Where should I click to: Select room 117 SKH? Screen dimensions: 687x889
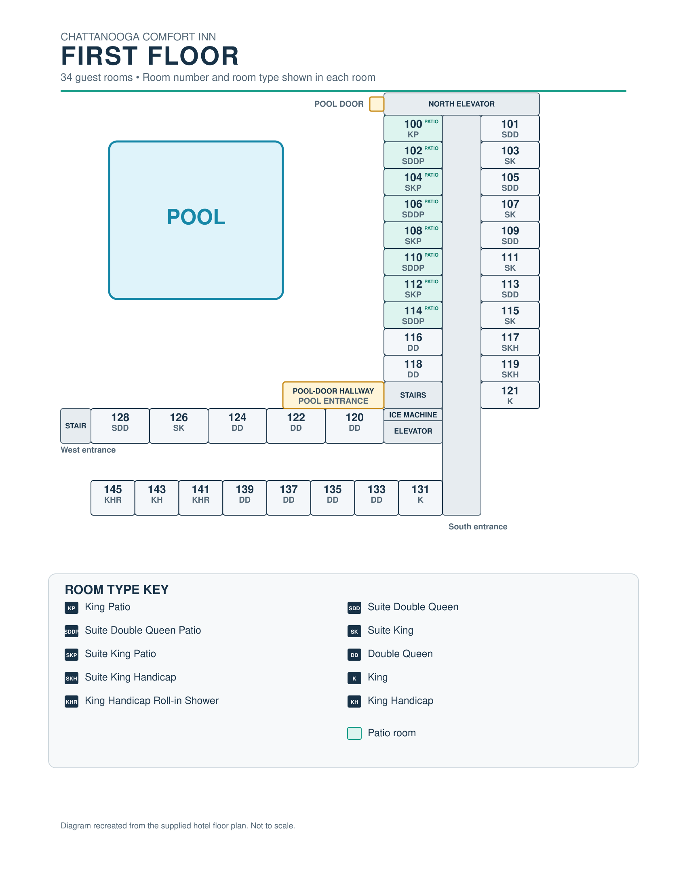pyautogui.click(x=510, y=342)
